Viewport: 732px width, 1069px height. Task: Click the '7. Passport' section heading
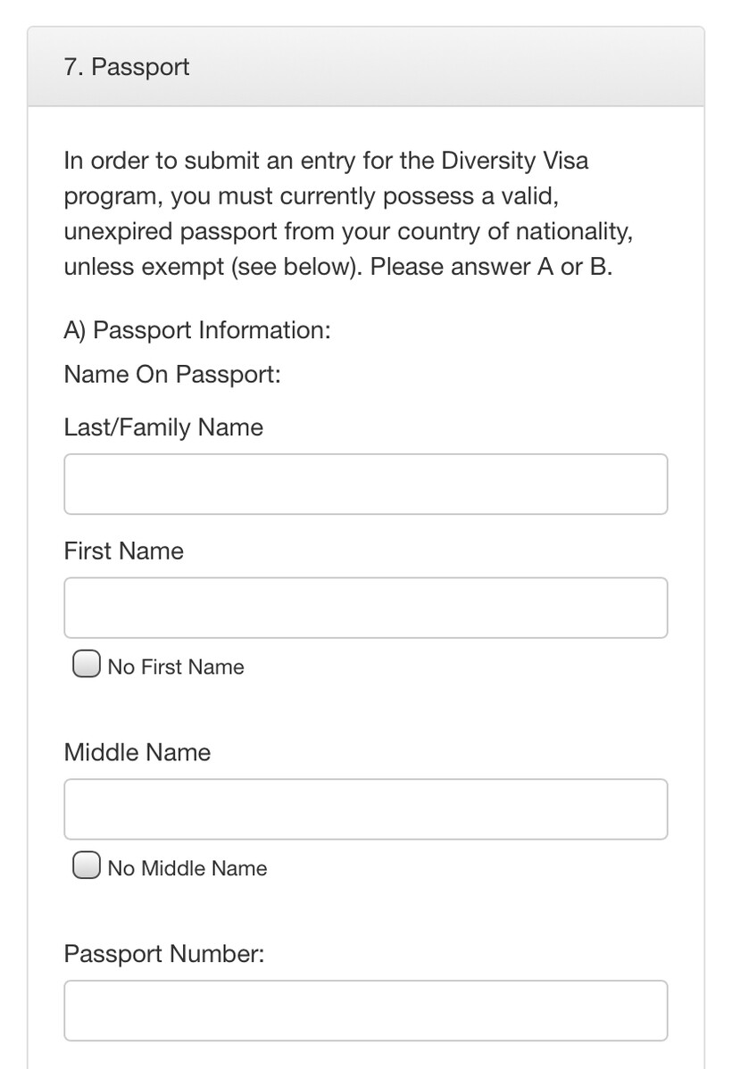pyautogui.click(x=127, y=68)
